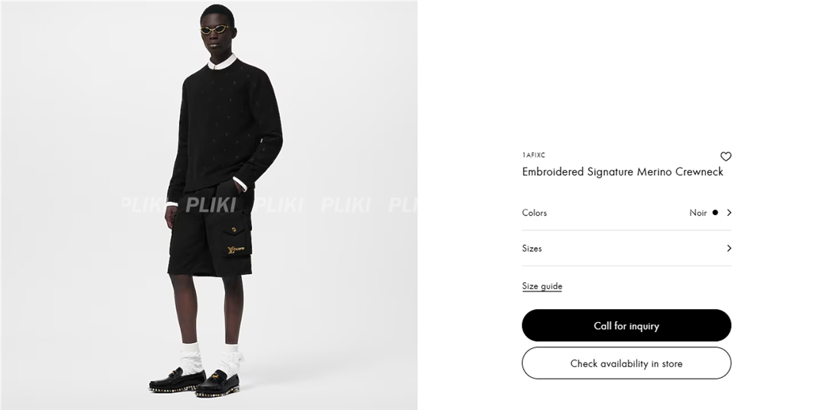Screen dimensions: 827x410
Task: Click the model's gold-framed sunglasses
Action: 215,29
